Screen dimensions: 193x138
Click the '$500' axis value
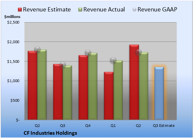[15, 100]
